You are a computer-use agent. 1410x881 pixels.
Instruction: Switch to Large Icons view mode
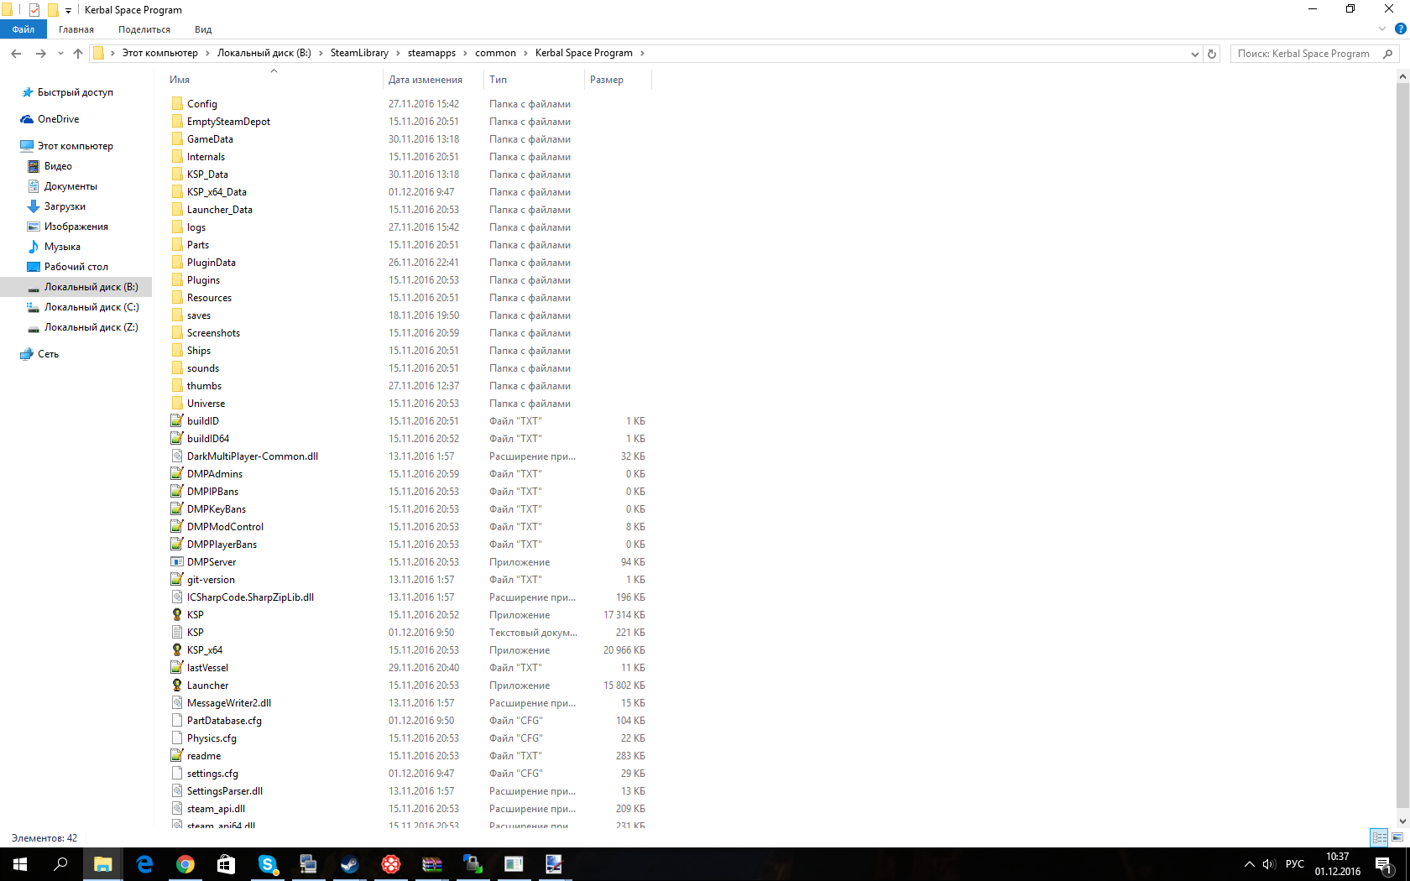[1397, 837]
